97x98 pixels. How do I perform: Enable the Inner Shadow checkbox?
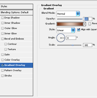coord(3,23)
